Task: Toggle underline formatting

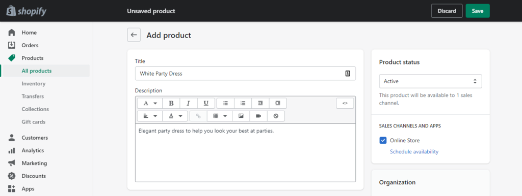Action: point(206,103)
